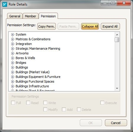Toggle the Execute permission checkbox
Screen dimensions: 133x132
102,103
